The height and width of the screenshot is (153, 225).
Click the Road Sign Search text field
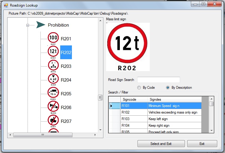point(158,80)
